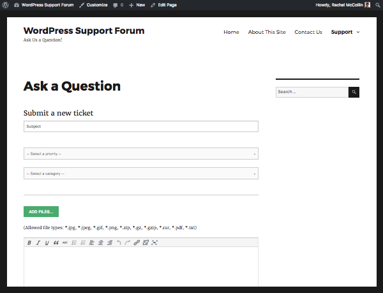Click the WordPress Support Forum site title

coord(84,31)
